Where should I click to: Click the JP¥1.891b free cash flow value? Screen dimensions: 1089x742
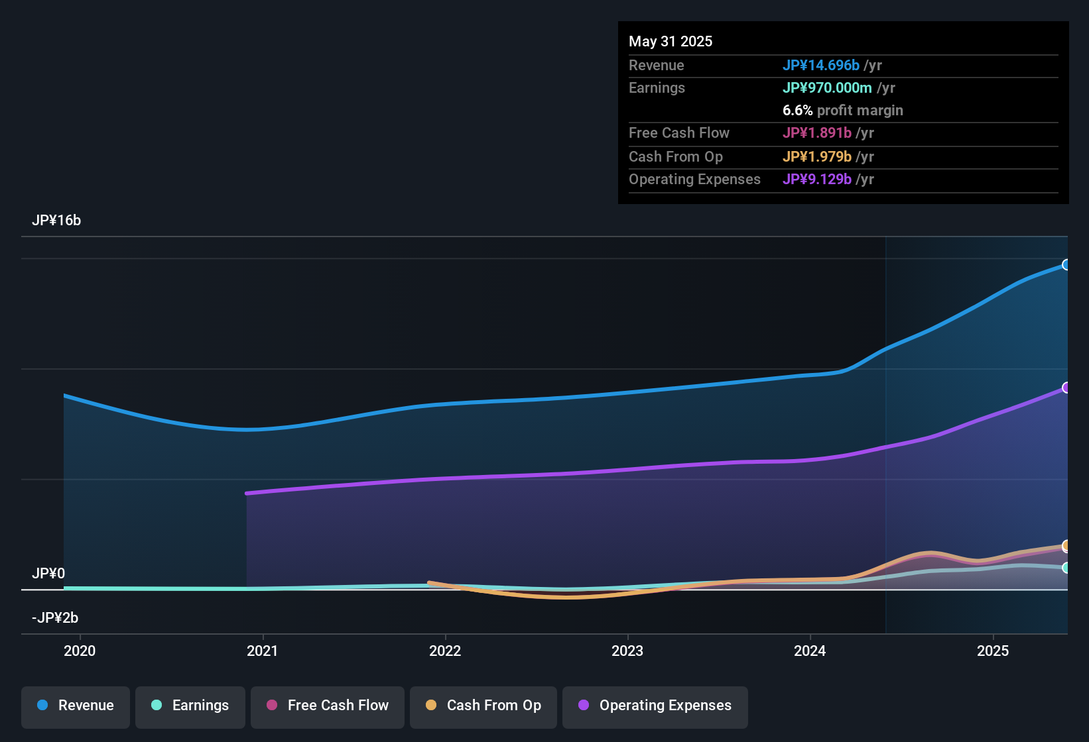pos(817,133)
